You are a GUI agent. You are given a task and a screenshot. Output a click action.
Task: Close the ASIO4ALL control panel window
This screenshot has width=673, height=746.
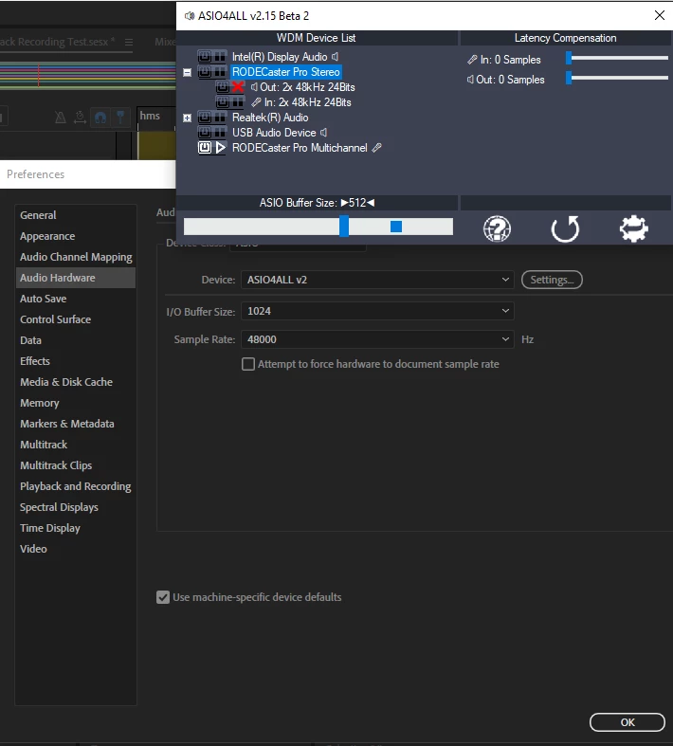pyautogui.click(x=659, y=15)
